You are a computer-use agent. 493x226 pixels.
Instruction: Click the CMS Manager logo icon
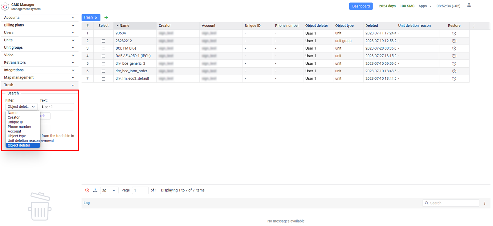(5, 6)
